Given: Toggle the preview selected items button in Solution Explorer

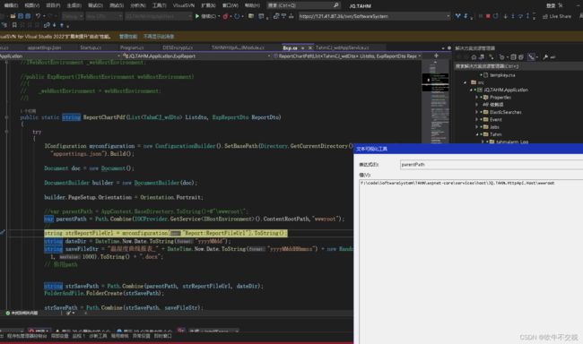Looking at the screenshot, I should coord(532,57).
